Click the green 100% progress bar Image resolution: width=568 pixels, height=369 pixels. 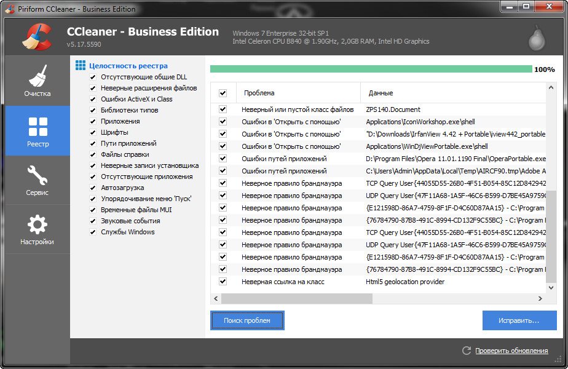tap(371, 69)
